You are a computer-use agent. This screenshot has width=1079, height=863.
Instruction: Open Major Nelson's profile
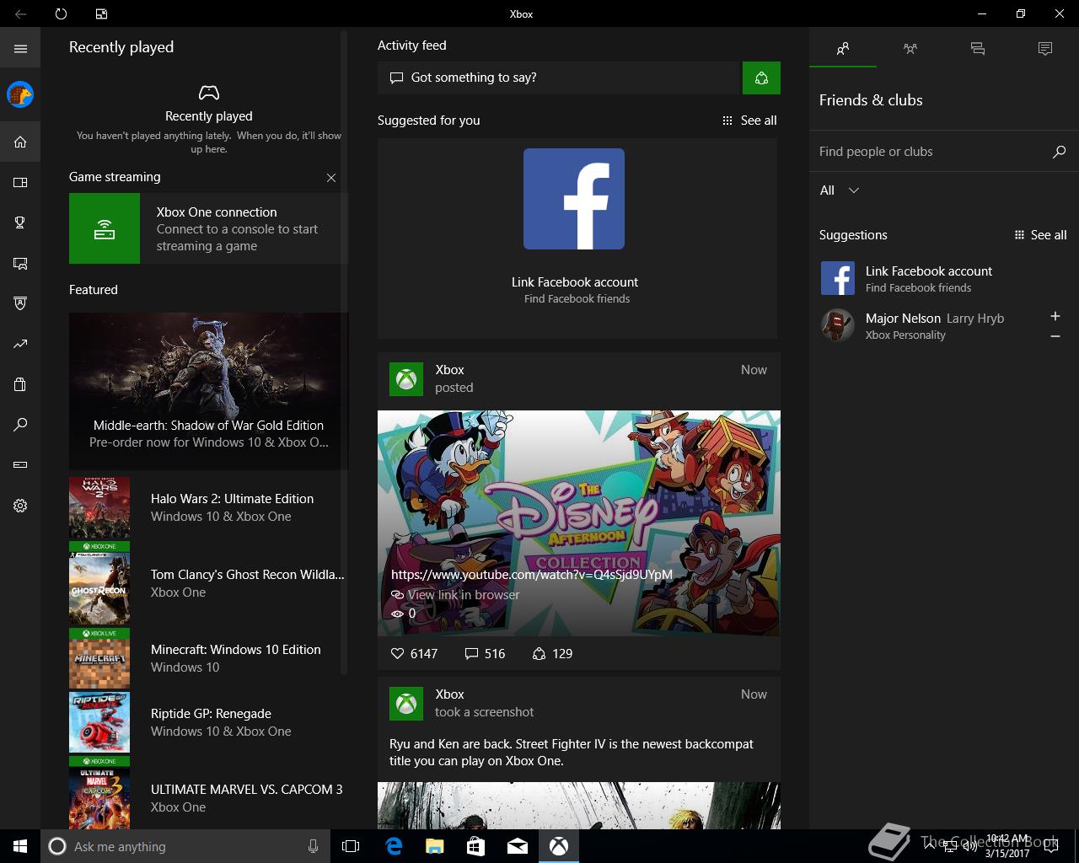(x=927, y=325)
